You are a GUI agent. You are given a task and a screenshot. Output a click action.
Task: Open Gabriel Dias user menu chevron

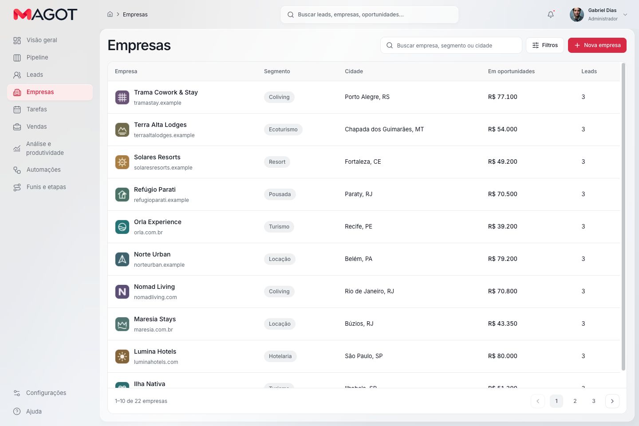[625, 15]
